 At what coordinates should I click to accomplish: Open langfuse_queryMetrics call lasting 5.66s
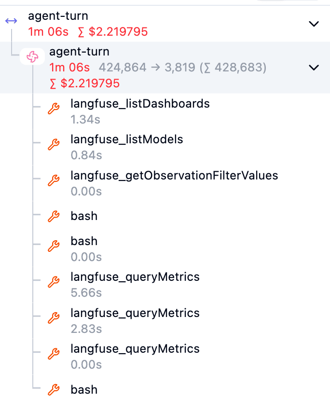point(135,277)
